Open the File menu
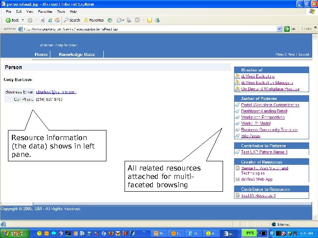The image size is (318, 238). pyautogui.click(x=8, y=11)
